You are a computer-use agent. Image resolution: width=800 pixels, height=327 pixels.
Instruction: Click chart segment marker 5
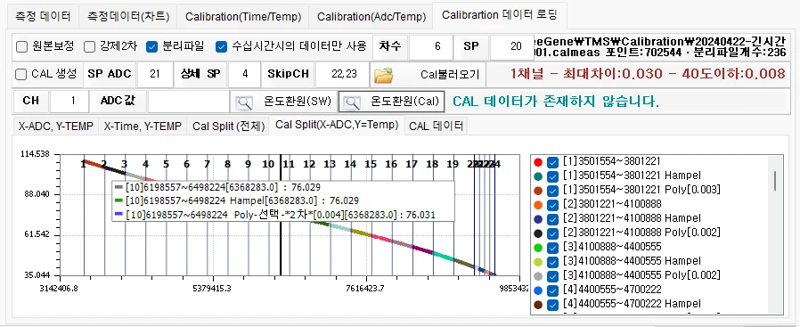point(166,164)
